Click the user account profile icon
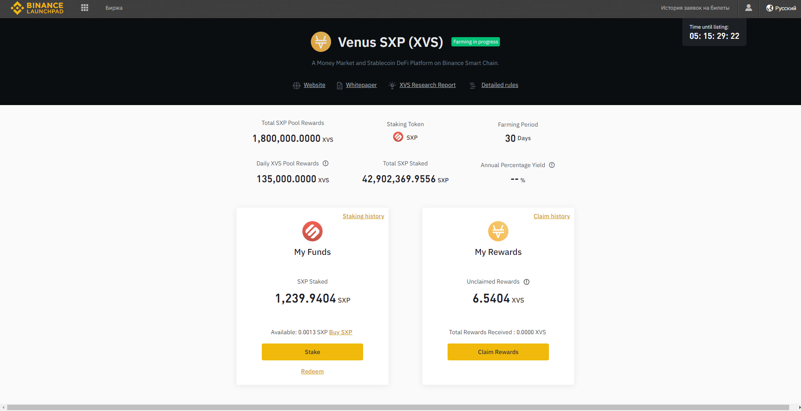 click(748, 8)
